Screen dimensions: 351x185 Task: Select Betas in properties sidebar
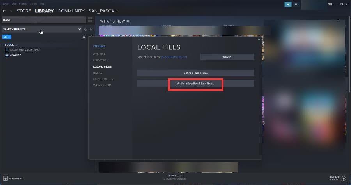[x=97, y=73]
